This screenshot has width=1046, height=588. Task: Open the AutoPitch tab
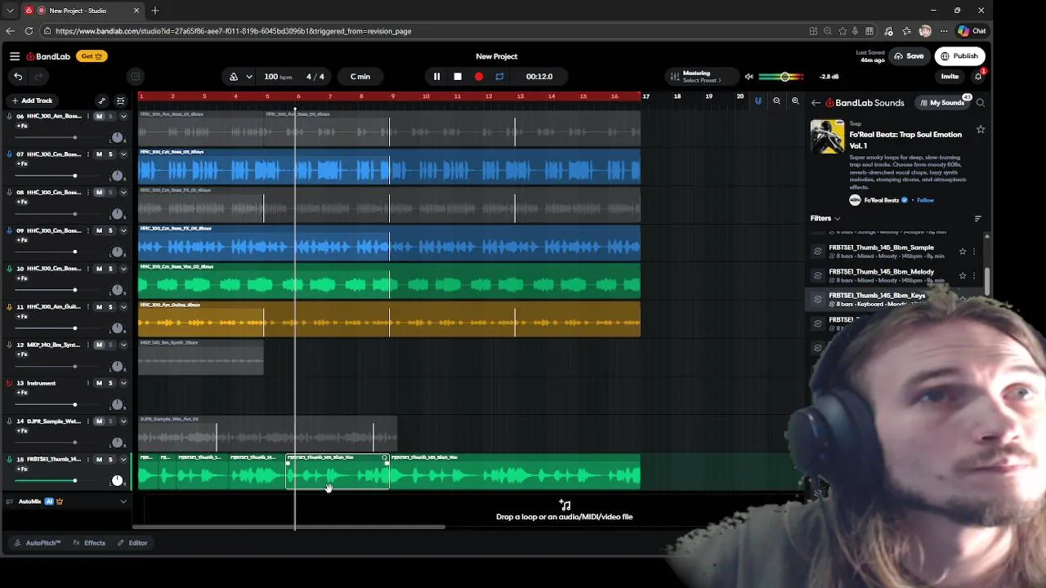click(38, 543)
